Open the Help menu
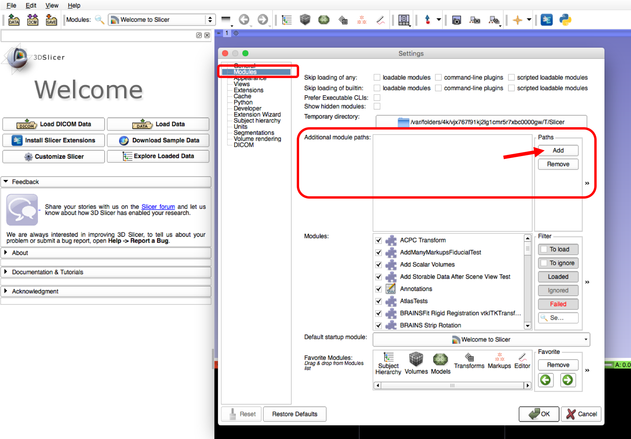Image resolution: width=631 pixels, height=439 pixels. pos(74,5)
